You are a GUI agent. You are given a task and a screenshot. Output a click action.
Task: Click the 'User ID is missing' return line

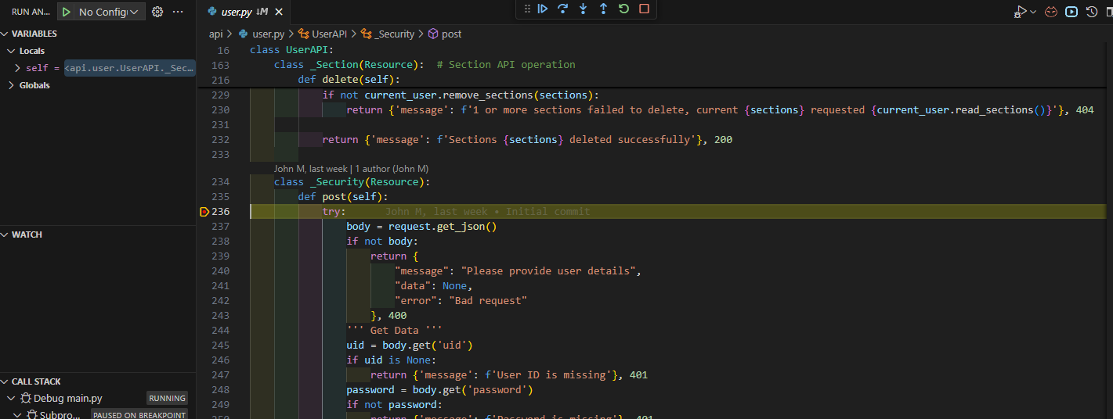tap(508, 374)
